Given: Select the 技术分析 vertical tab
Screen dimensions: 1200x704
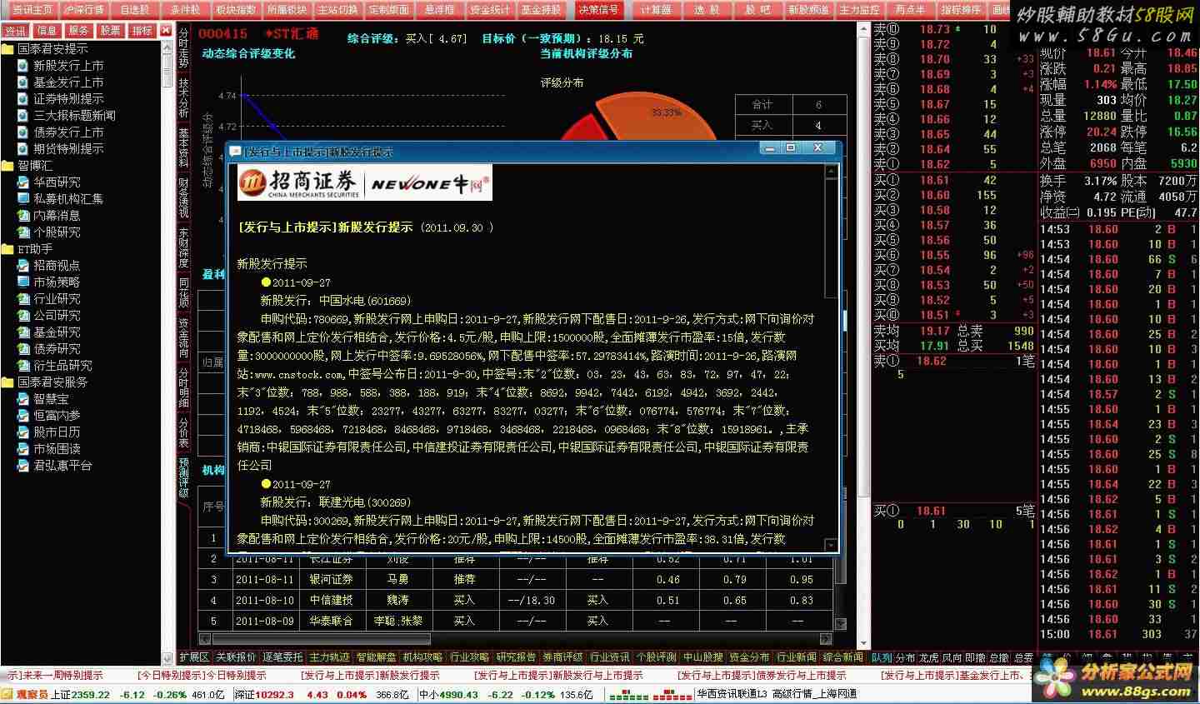Looking at the screenshot, I should coord(183,98).
